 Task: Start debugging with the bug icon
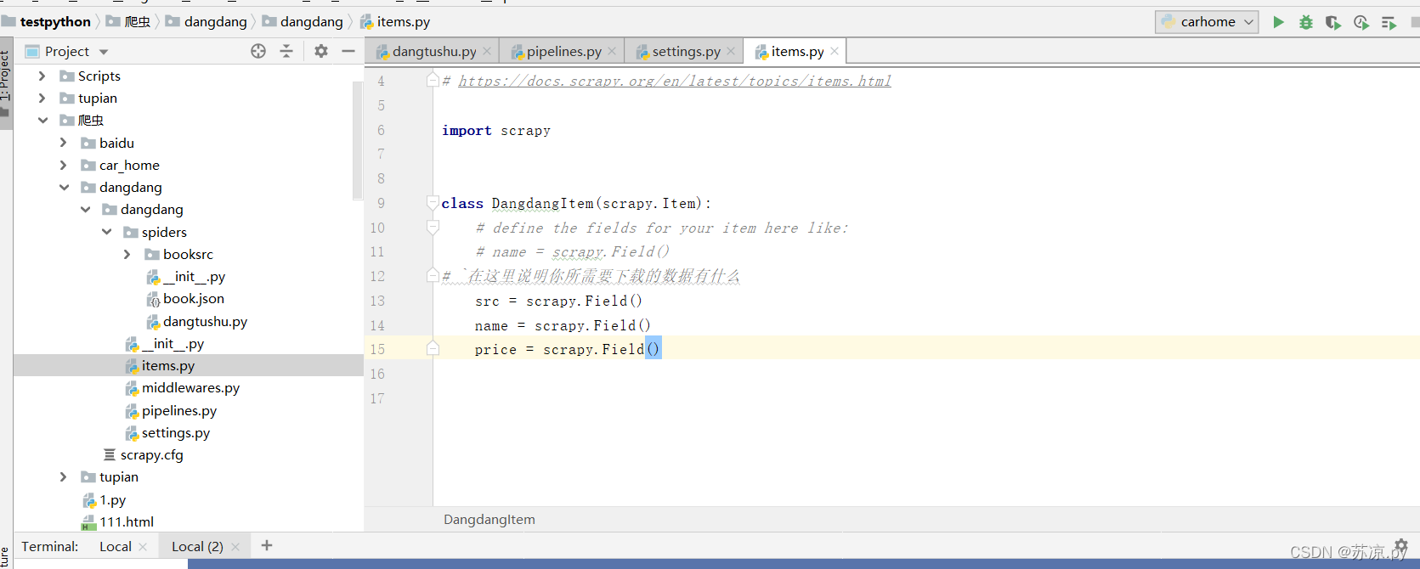tap(1306, 22)
